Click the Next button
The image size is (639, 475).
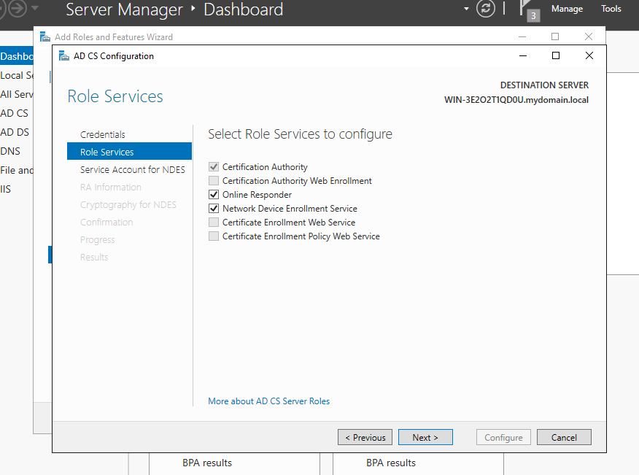coord(425,438)
